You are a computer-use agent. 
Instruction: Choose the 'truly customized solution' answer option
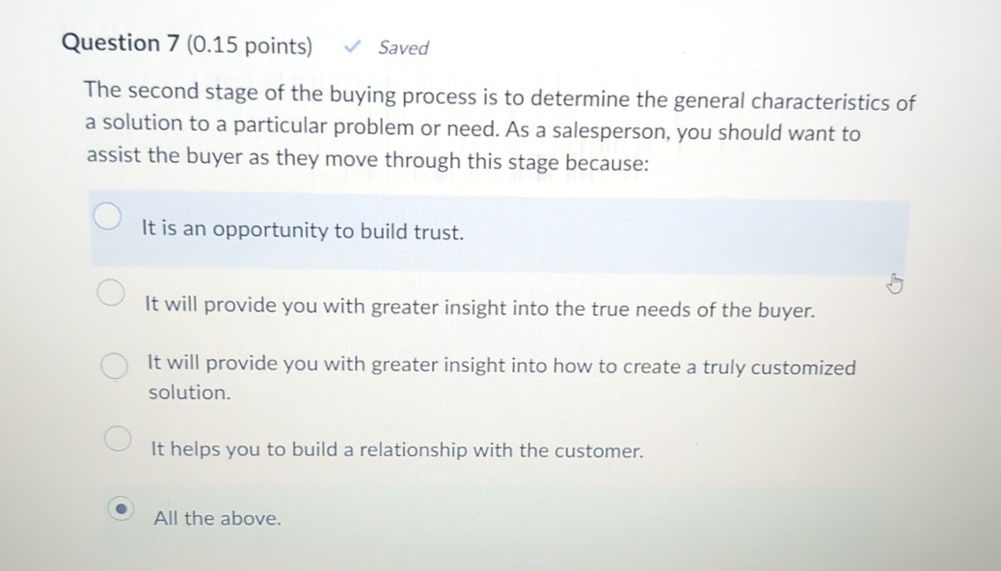[x=114, y=366]
